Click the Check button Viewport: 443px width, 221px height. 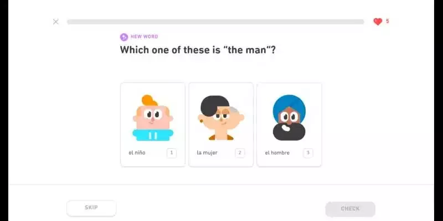pos(350,209)
